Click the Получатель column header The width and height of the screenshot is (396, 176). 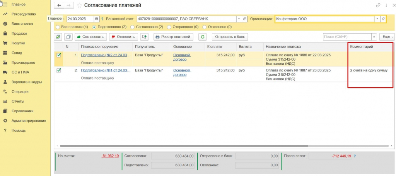pos(152,47)
